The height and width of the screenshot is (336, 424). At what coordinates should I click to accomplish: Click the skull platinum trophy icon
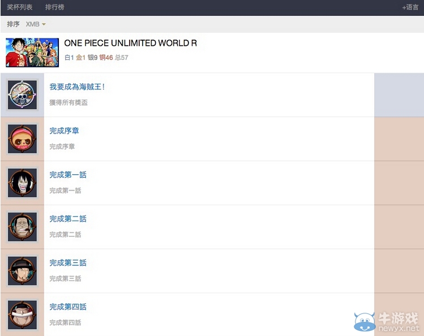[22, 95]
